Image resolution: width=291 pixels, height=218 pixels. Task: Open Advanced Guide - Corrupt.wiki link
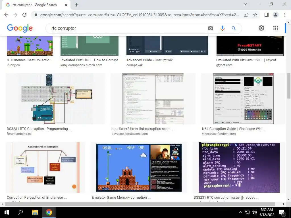pyautogui.click(x=150, y=60)
